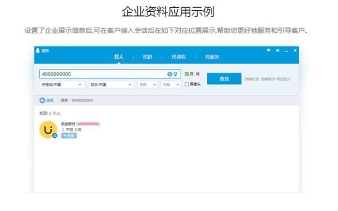
Task: Click the location pin icon in search box
Action: click(x=175, y=74)
